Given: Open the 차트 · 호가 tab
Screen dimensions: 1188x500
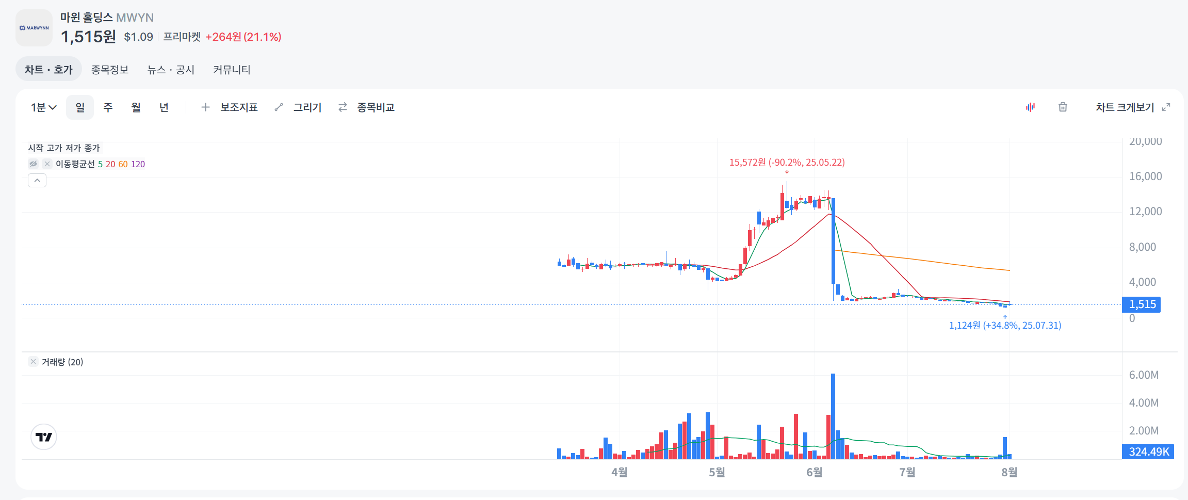Looking at the screenshot, I should click(x=48, y=69).
